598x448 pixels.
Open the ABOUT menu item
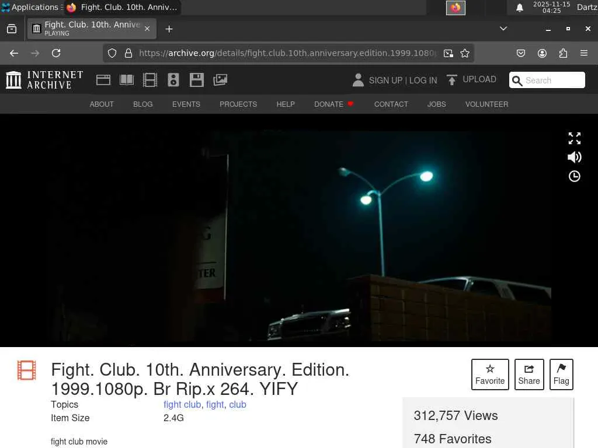[x=102, y=104]
